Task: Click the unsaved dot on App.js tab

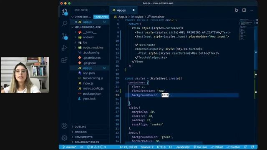Action: pos(133,10)
